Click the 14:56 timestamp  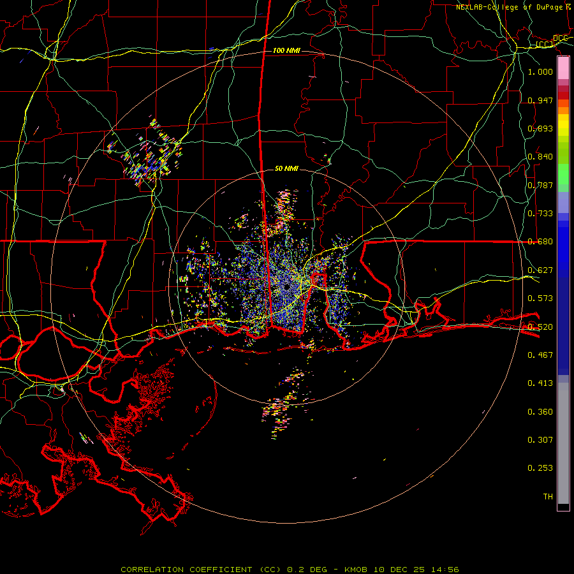(445, 570)
